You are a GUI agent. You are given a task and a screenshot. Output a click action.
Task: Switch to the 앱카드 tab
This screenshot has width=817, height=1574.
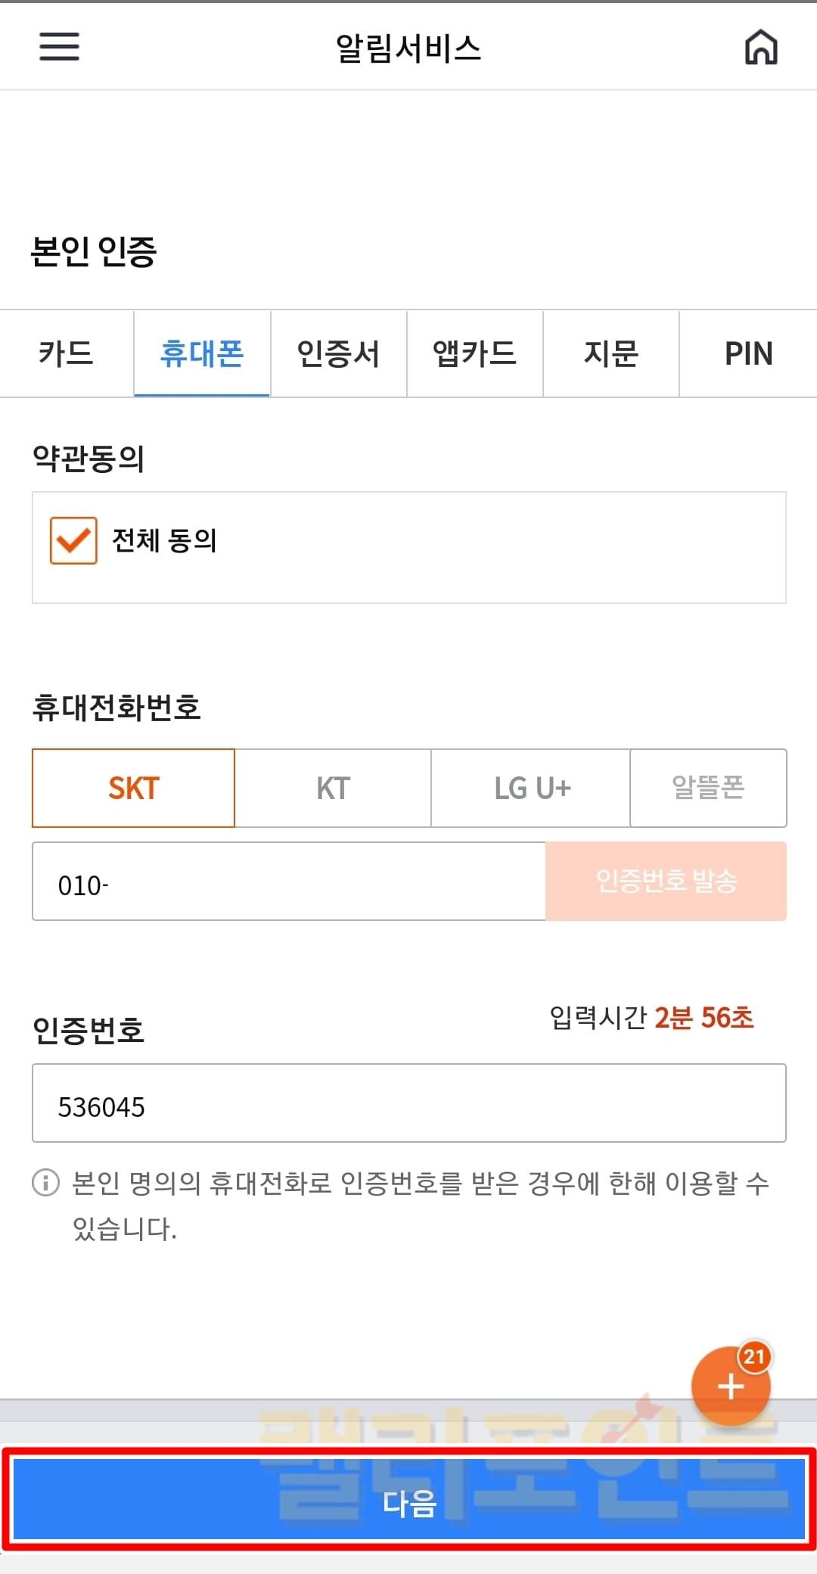[474, 353]
